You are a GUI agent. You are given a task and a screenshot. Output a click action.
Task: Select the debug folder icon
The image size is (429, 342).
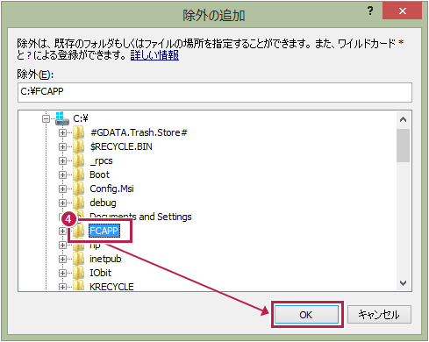pos(78,203)
